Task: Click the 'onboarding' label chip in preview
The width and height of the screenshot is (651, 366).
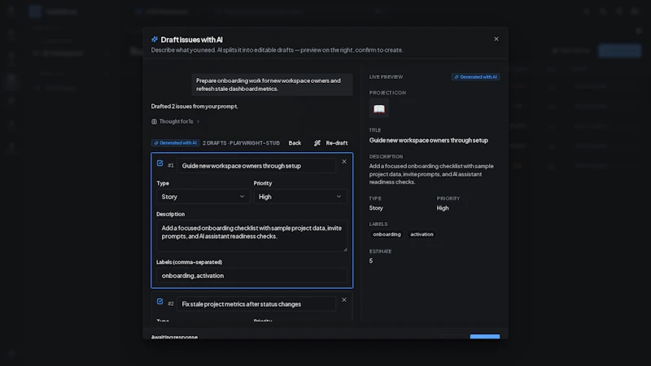Action: tap(387, 234)
